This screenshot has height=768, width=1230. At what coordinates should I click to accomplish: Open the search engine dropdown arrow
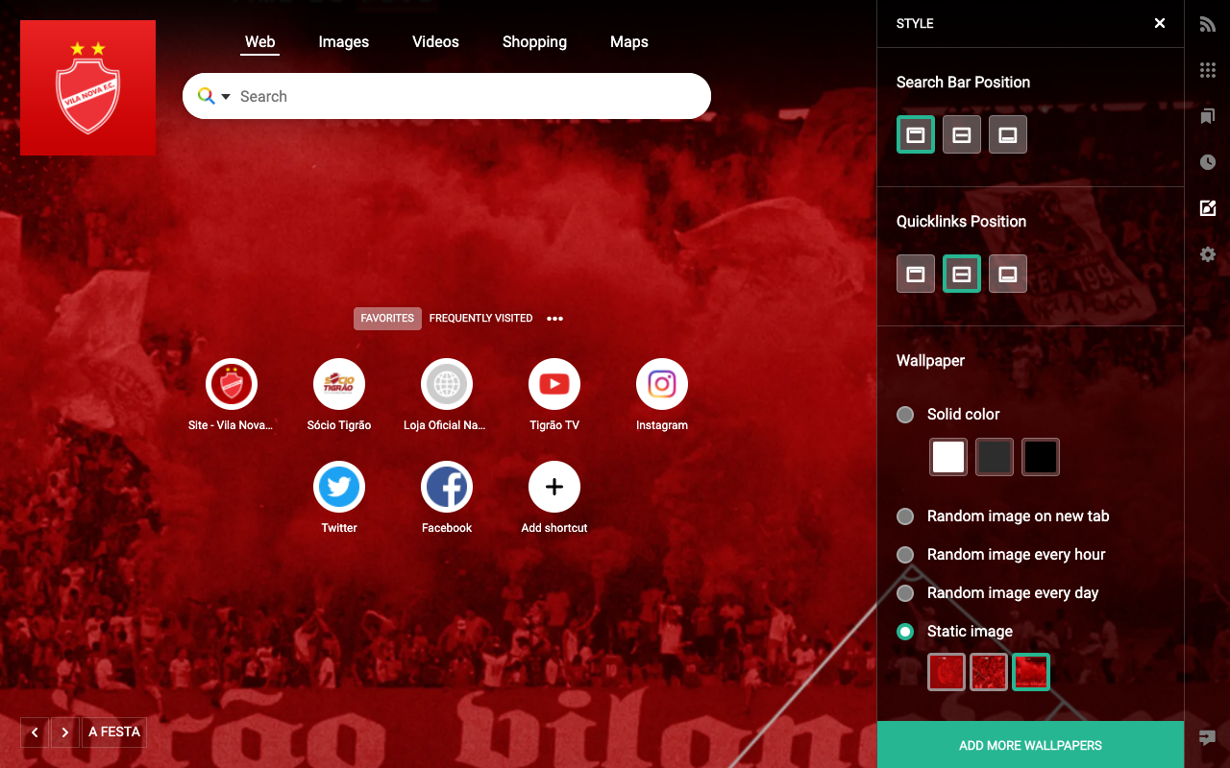(226, 96)
